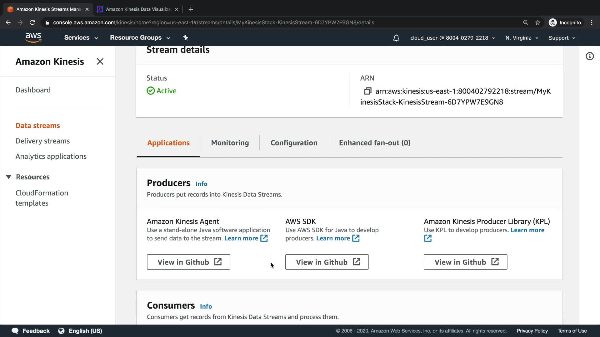The height and width of the screenshot is (337, 600).
Task: Click the notifications bell icon
Action: (x=396, y=38)
